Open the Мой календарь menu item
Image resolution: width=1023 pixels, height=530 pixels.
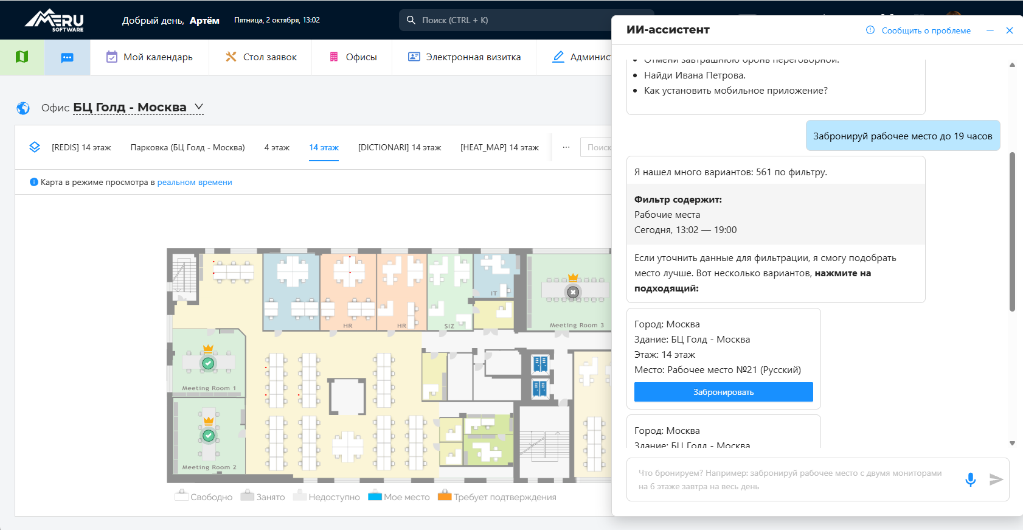pos(150,57)
